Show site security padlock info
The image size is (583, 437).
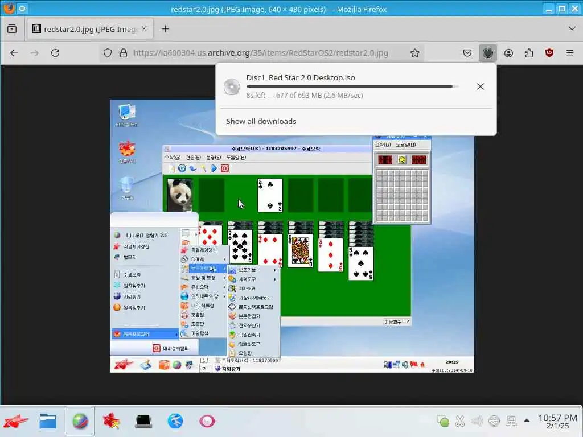click(124, 53)
